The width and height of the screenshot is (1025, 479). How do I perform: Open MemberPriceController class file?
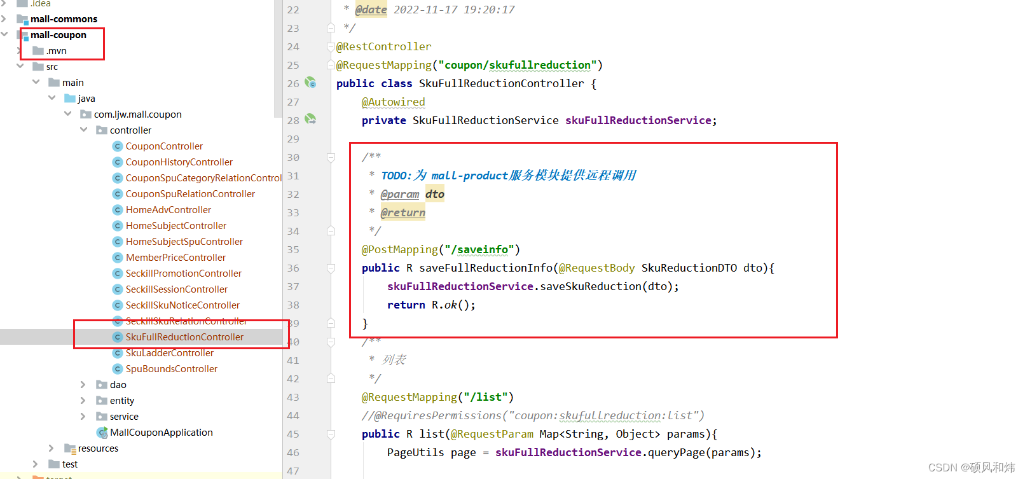(176, 258)
